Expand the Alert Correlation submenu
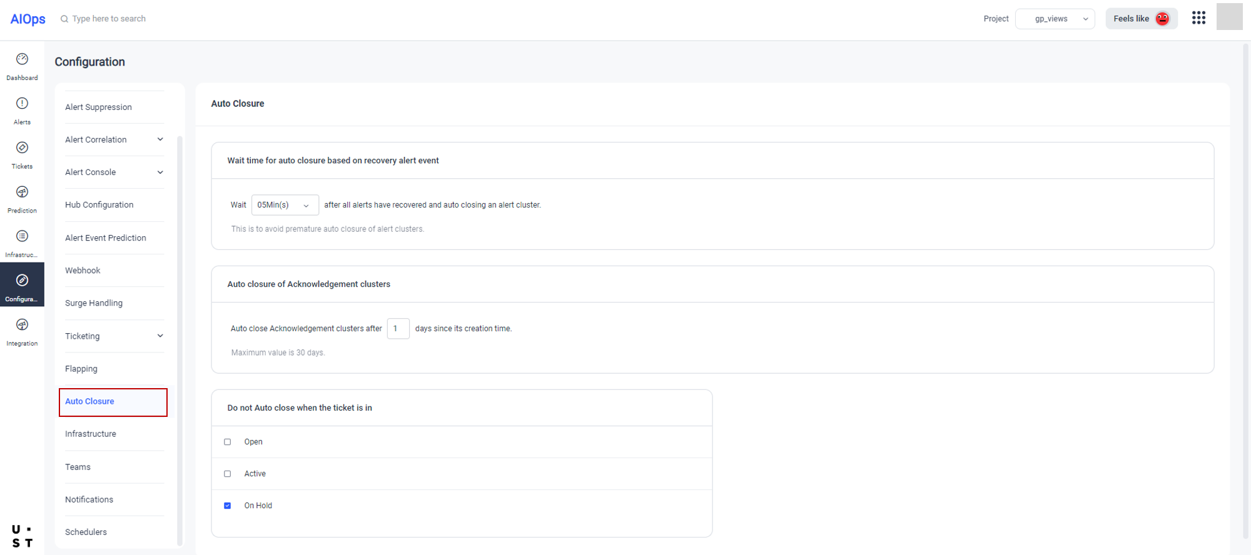Viewport: 1251px width, 555px height. pyautogui.click(x=160, y=139)
